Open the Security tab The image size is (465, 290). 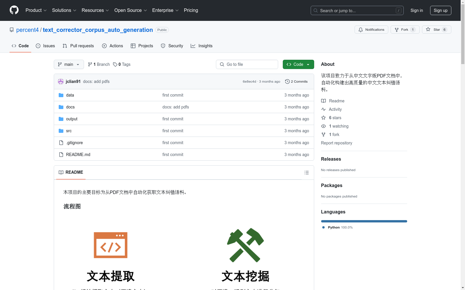pos(172,46)
